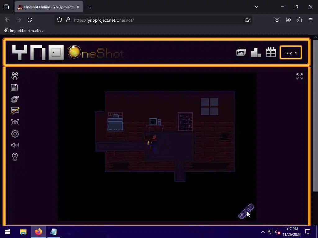Open the Firefox application menu
Image resolution: width=318 pixels, height=238 pixels.
(x=311, y=20)
